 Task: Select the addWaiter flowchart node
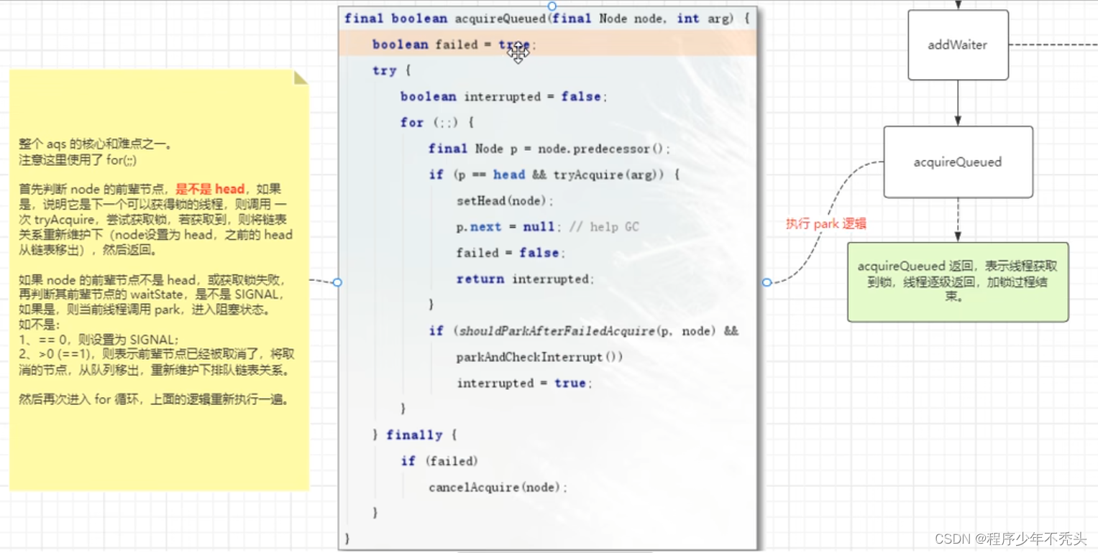click(x=958, y=45)
